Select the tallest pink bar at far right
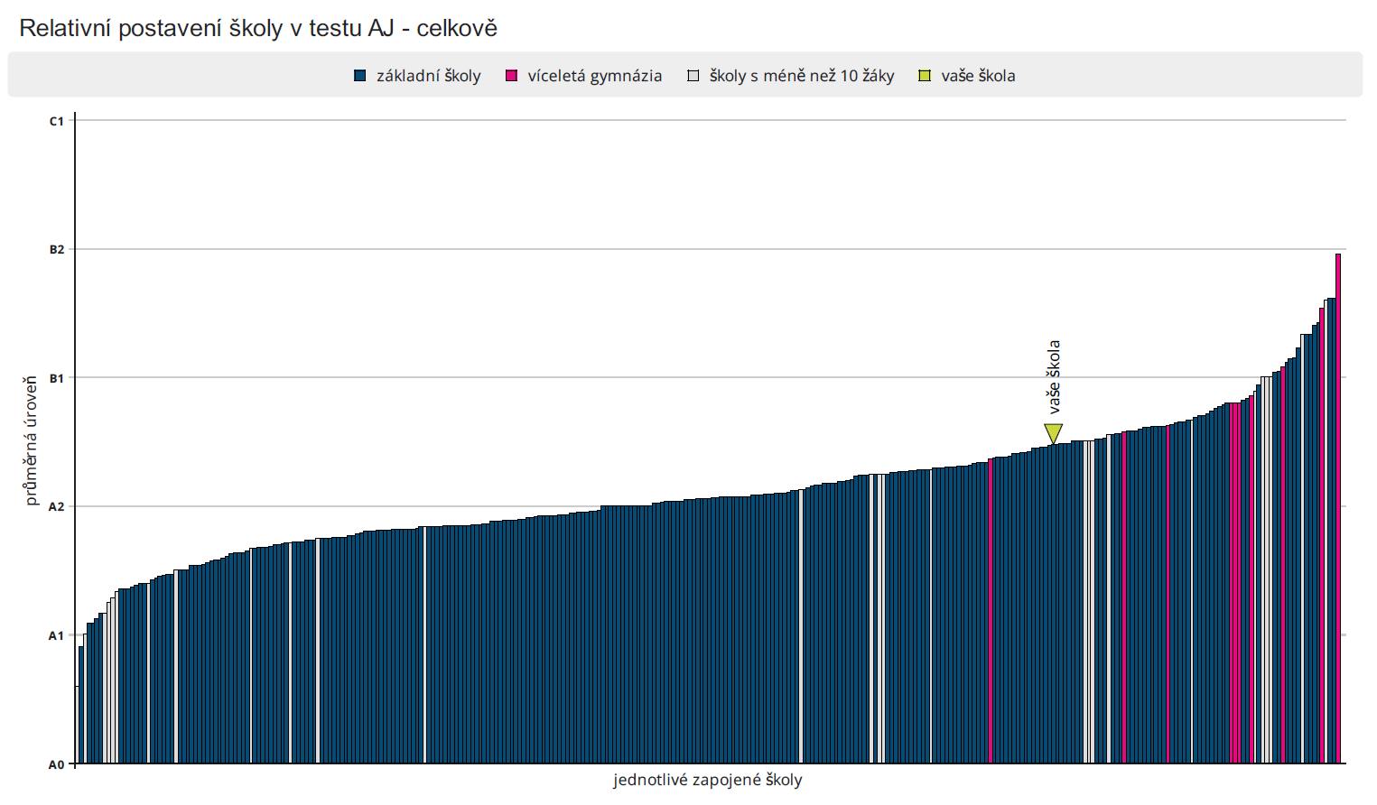 [1338, 505]
